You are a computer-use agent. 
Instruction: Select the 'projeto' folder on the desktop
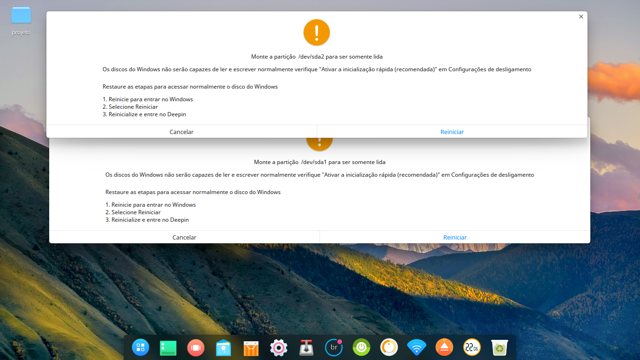[x=21, y=21]
